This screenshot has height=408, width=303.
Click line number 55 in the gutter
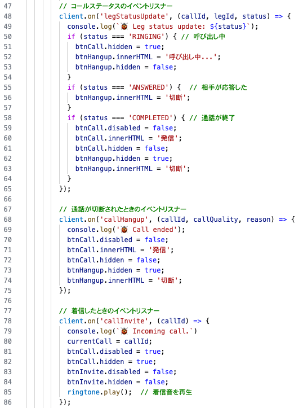coord(8,87)
